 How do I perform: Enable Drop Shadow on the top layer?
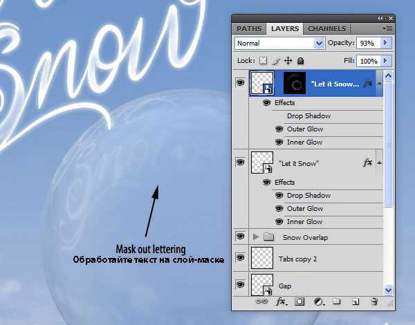point(279,116)
